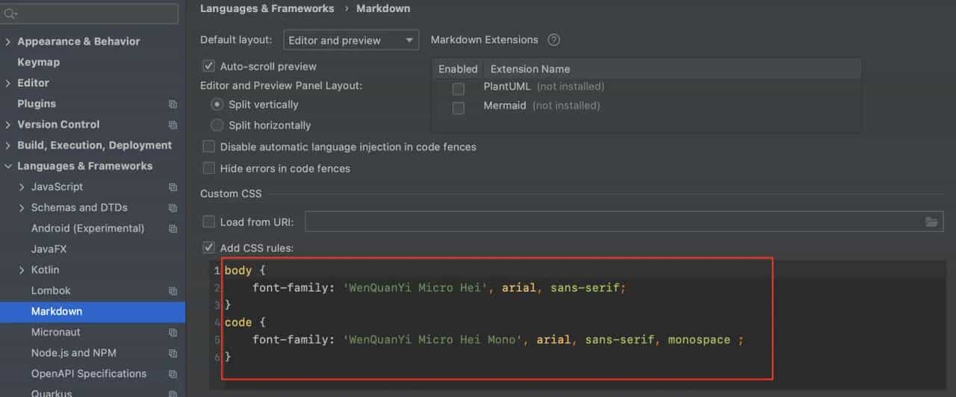Expand the Version Control section
Viewport: 956px width, 397px height.
click(x=8, y=125)
